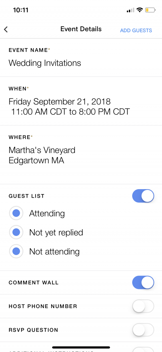This screenshot has width=162, height=352.
Task: Tap the back arrow icon
Action: coord(6,29)
